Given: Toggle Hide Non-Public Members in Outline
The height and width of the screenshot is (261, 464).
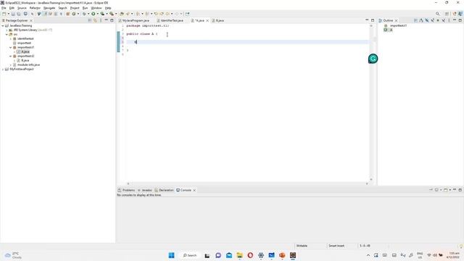Looking at the screenshot, I should pyautogui.click(x=438, y=20).
